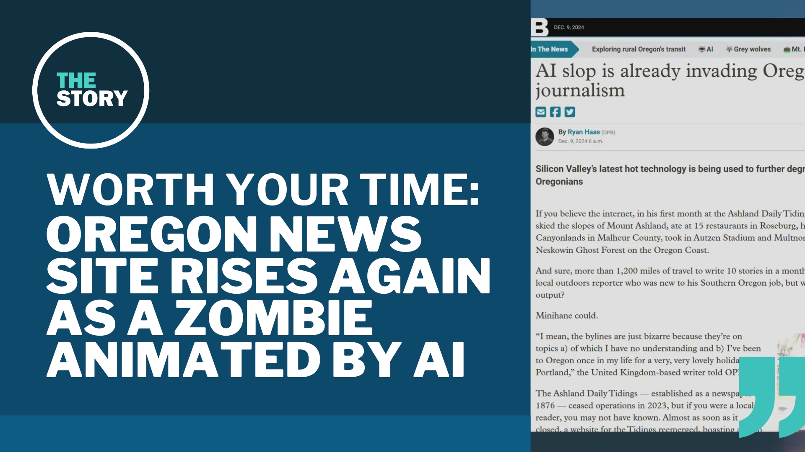Screen dimensions: 805x452
Task: Click the Facebook share icon
Action: [555, 112]
